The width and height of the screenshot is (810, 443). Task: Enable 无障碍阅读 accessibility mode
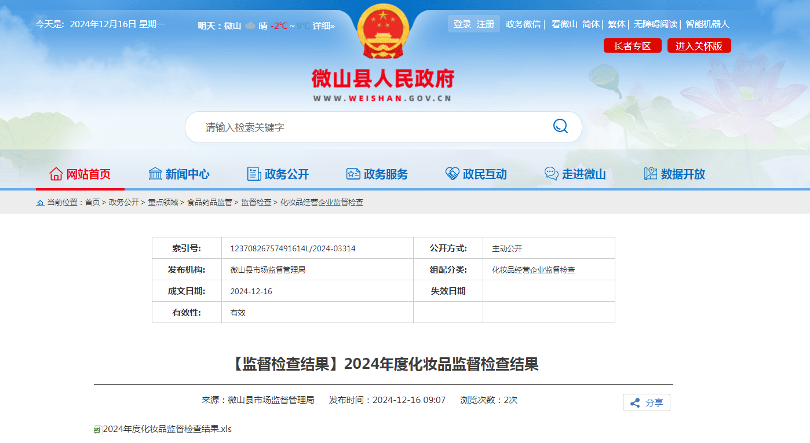[655, 24]
